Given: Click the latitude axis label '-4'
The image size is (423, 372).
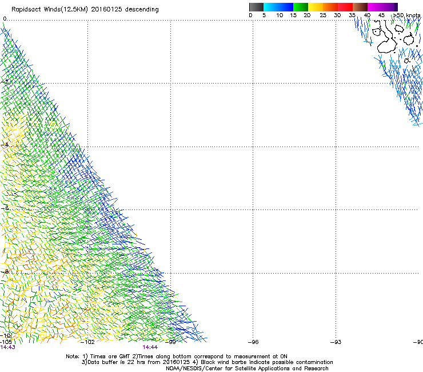Looking at the screenshot, I should [5, 145].
